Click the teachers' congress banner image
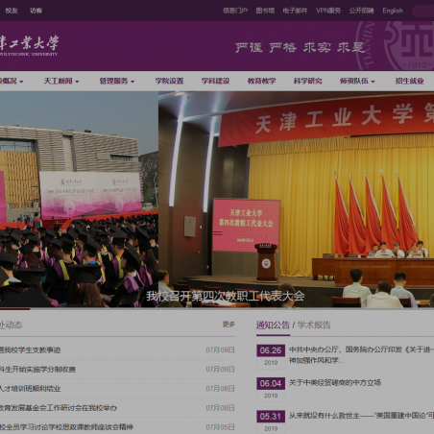434x434 pixels. (x=296, y=199)
